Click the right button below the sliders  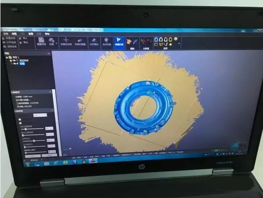click(49, 155)
